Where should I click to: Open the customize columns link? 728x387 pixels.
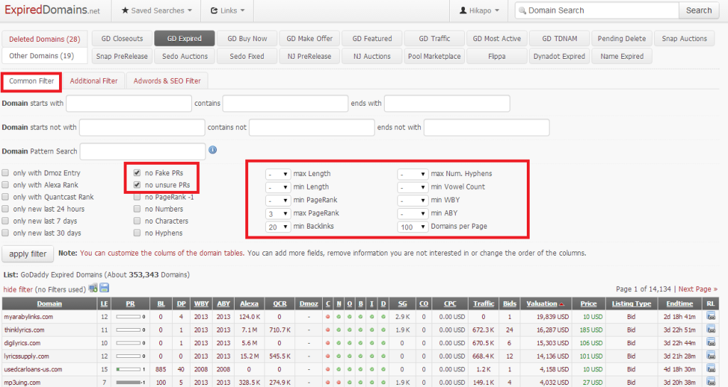[x=162, y=253]
